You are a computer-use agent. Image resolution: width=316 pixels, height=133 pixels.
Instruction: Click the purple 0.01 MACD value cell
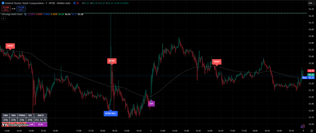click(41, 124)
